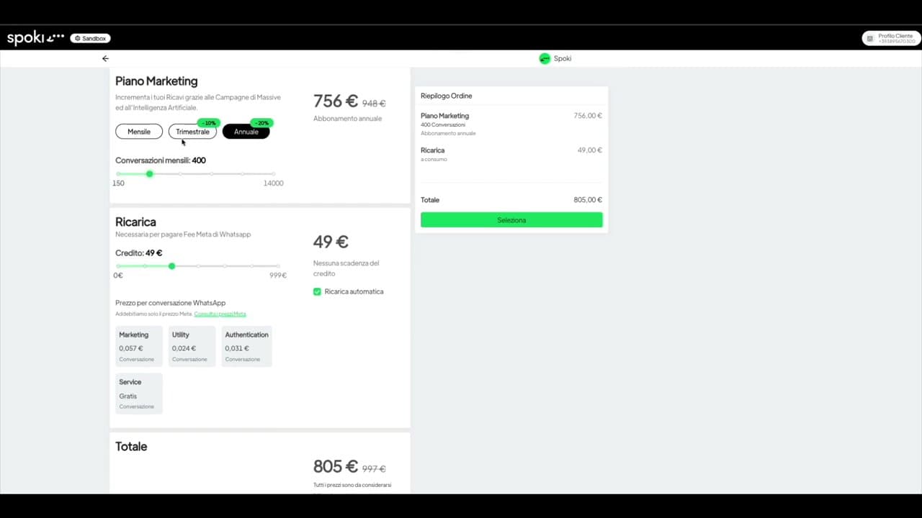Open the Consulta i prezzi Meta link
This screenshot has height=518, width=922.
tap(220, 314)
